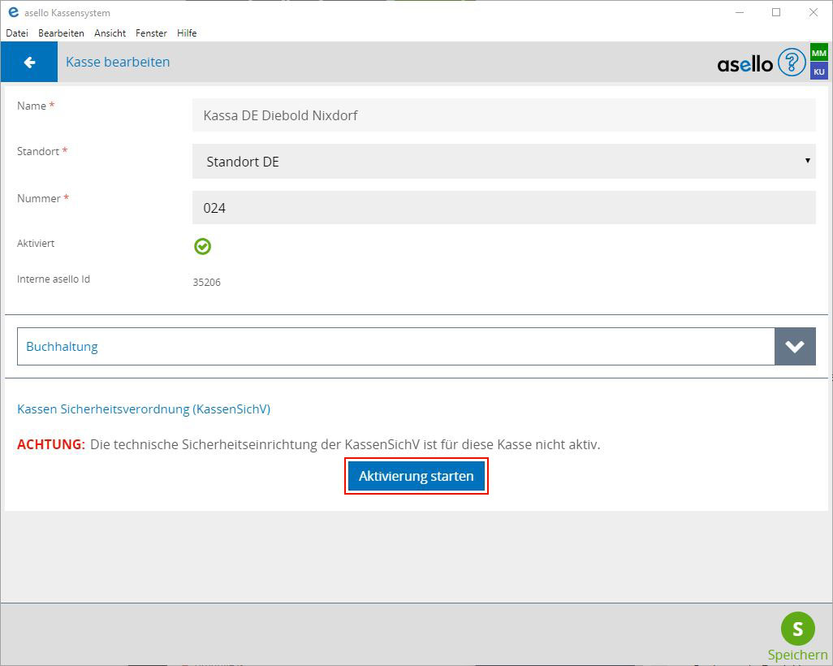The image size is (833, 666).
Task: Click the back arrow button
Action: tap(29, 63)
